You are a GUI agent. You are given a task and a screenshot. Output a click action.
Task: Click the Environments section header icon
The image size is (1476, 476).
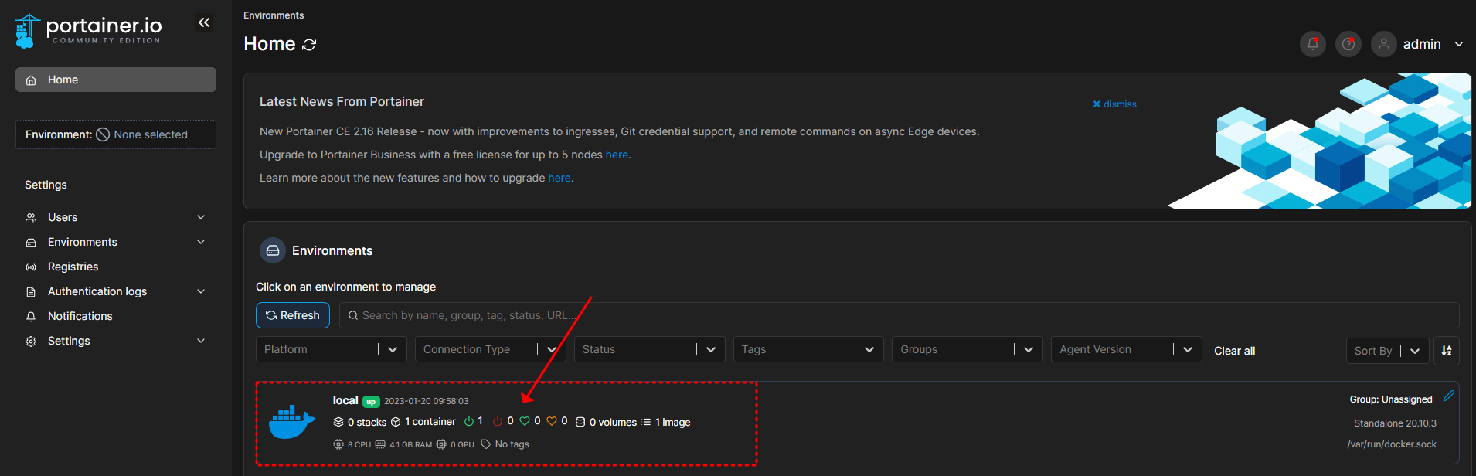[x=273, y=250]
